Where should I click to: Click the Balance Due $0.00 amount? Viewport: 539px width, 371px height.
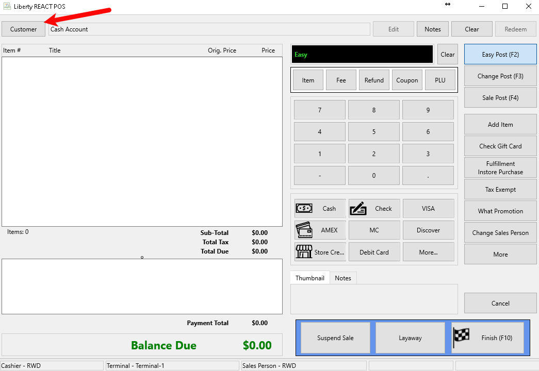pos(257,345)
